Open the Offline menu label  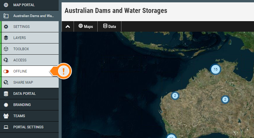[20, 71]
